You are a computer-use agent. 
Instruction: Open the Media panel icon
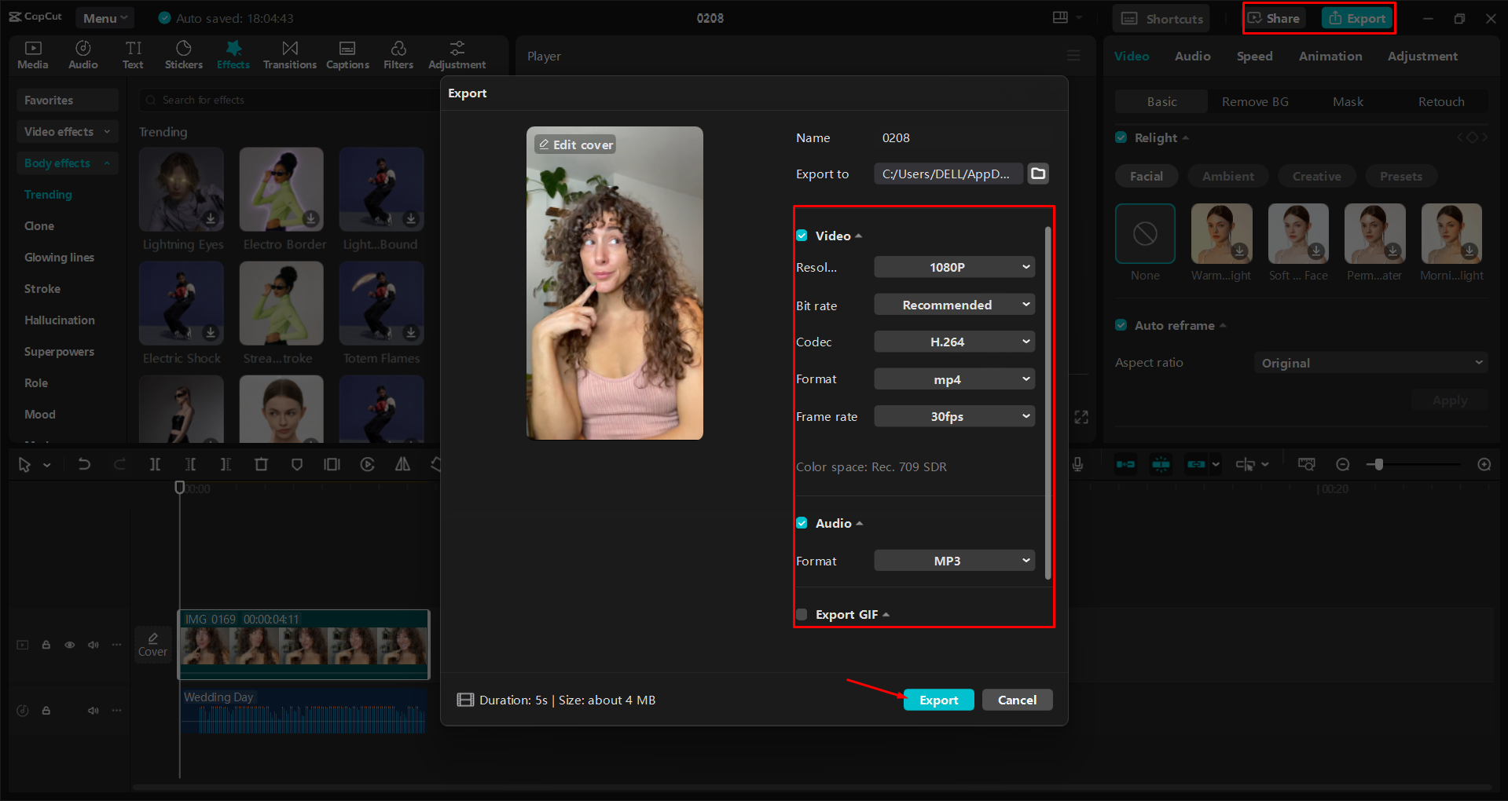click(33, 55)
